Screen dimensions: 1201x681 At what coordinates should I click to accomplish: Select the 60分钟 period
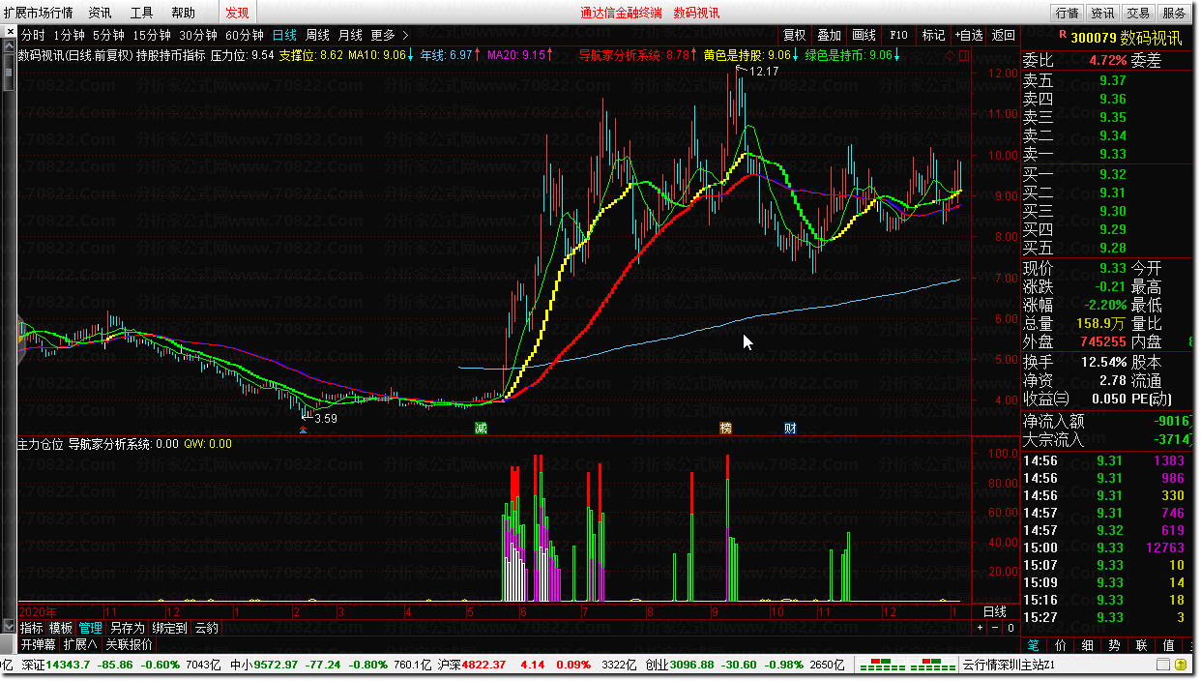tap(245, 35)
